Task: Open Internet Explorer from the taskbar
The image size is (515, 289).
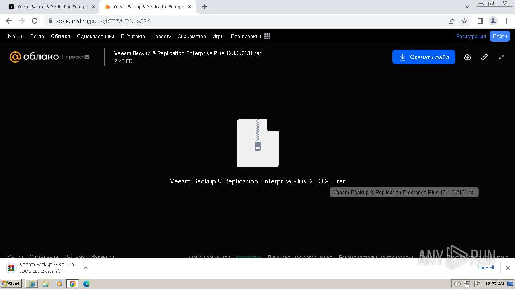Action: [x=32, y=283]
